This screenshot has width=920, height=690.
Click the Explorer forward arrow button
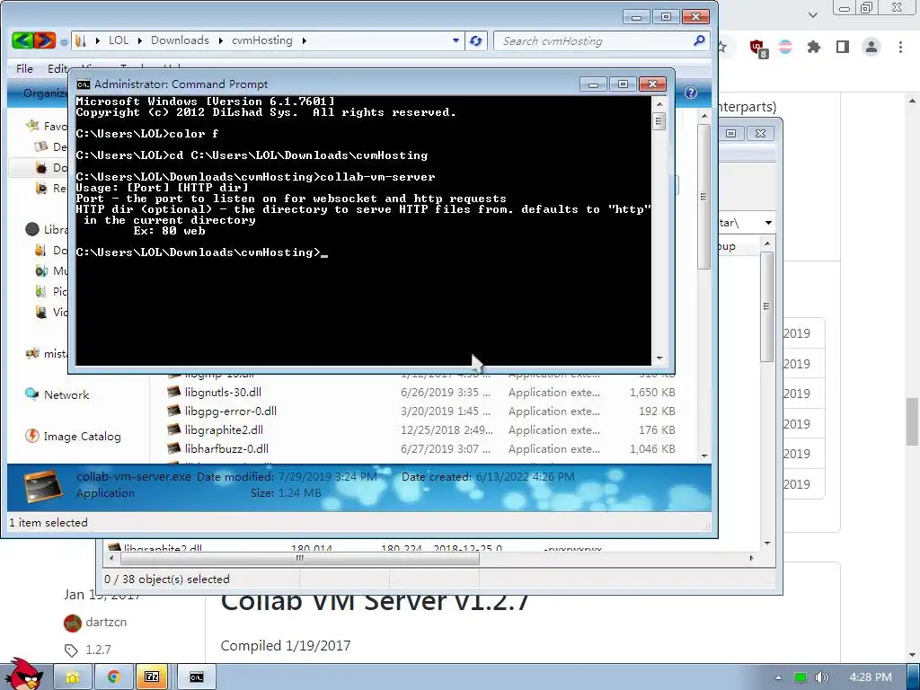45,40
